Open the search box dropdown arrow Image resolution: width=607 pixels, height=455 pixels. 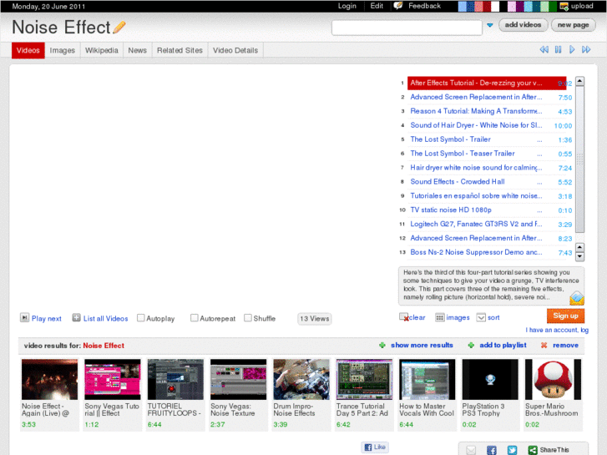pyautogui.click(x=489, y=26)
